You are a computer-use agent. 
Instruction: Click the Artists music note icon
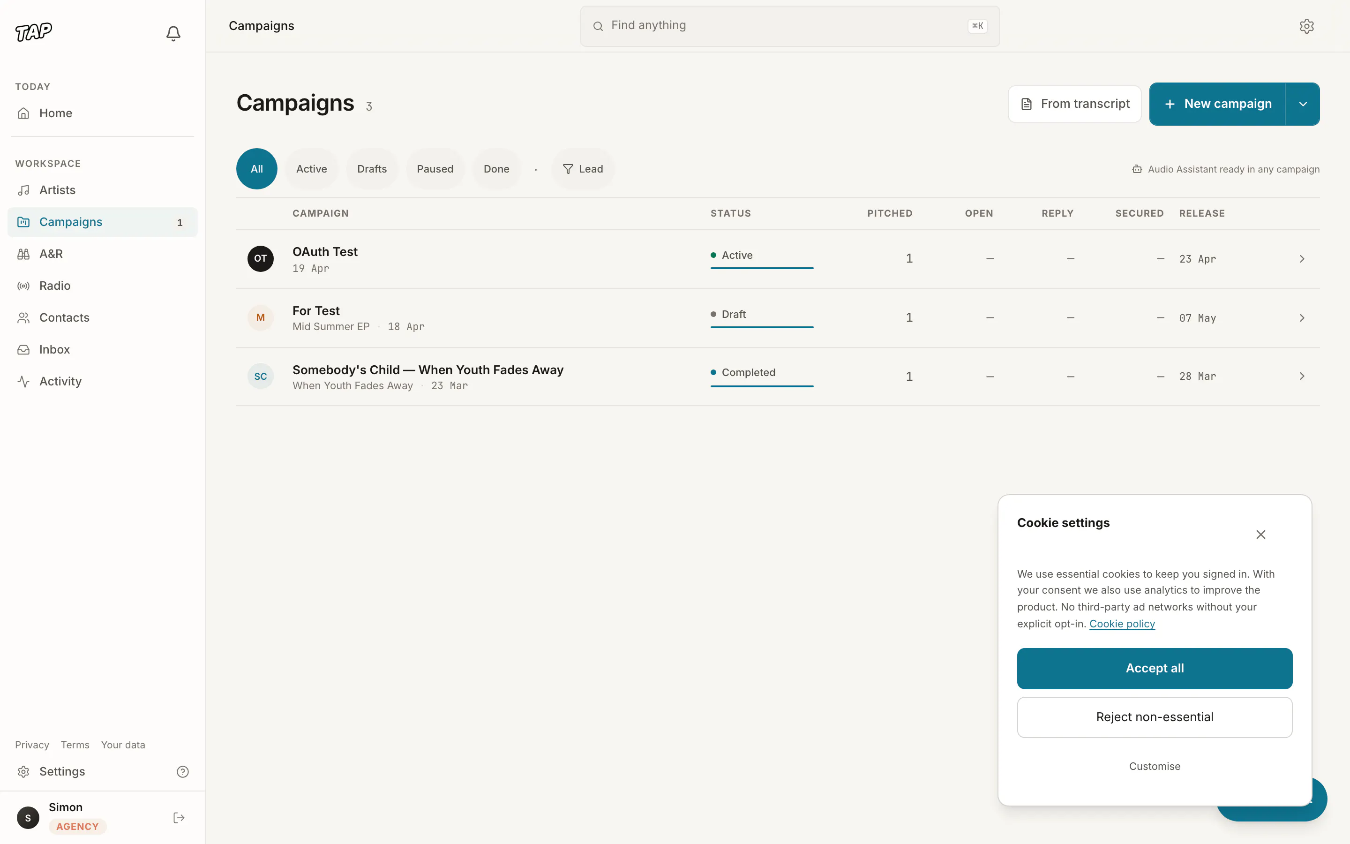[x=23, y=190]
